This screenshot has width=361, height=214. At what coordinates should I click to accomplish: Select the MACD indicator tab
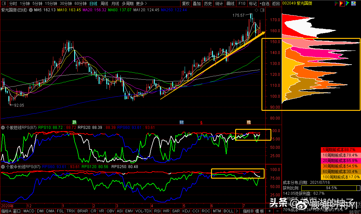point(29,211)
